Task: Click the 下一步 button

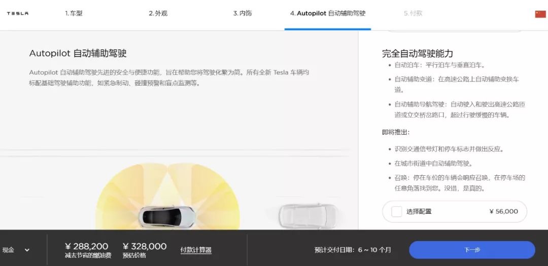Action: coord(472,250)
